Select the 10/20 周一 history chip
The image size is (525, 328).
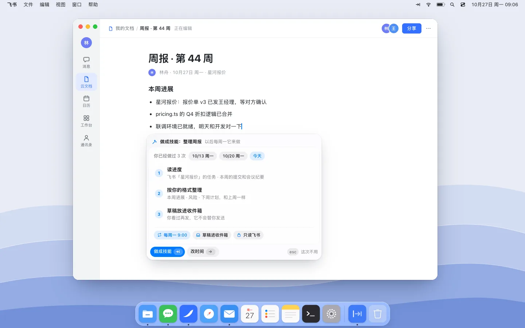click(x=233, y=156)
